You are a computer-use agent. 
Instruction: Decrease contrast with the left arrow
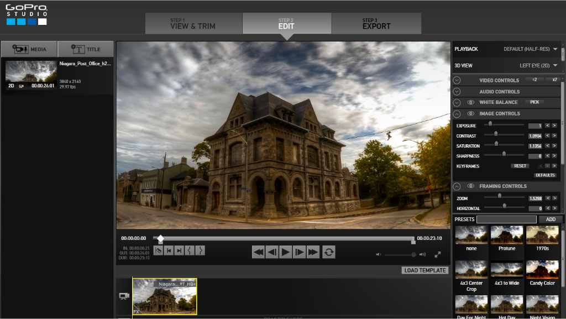(548, 135)
